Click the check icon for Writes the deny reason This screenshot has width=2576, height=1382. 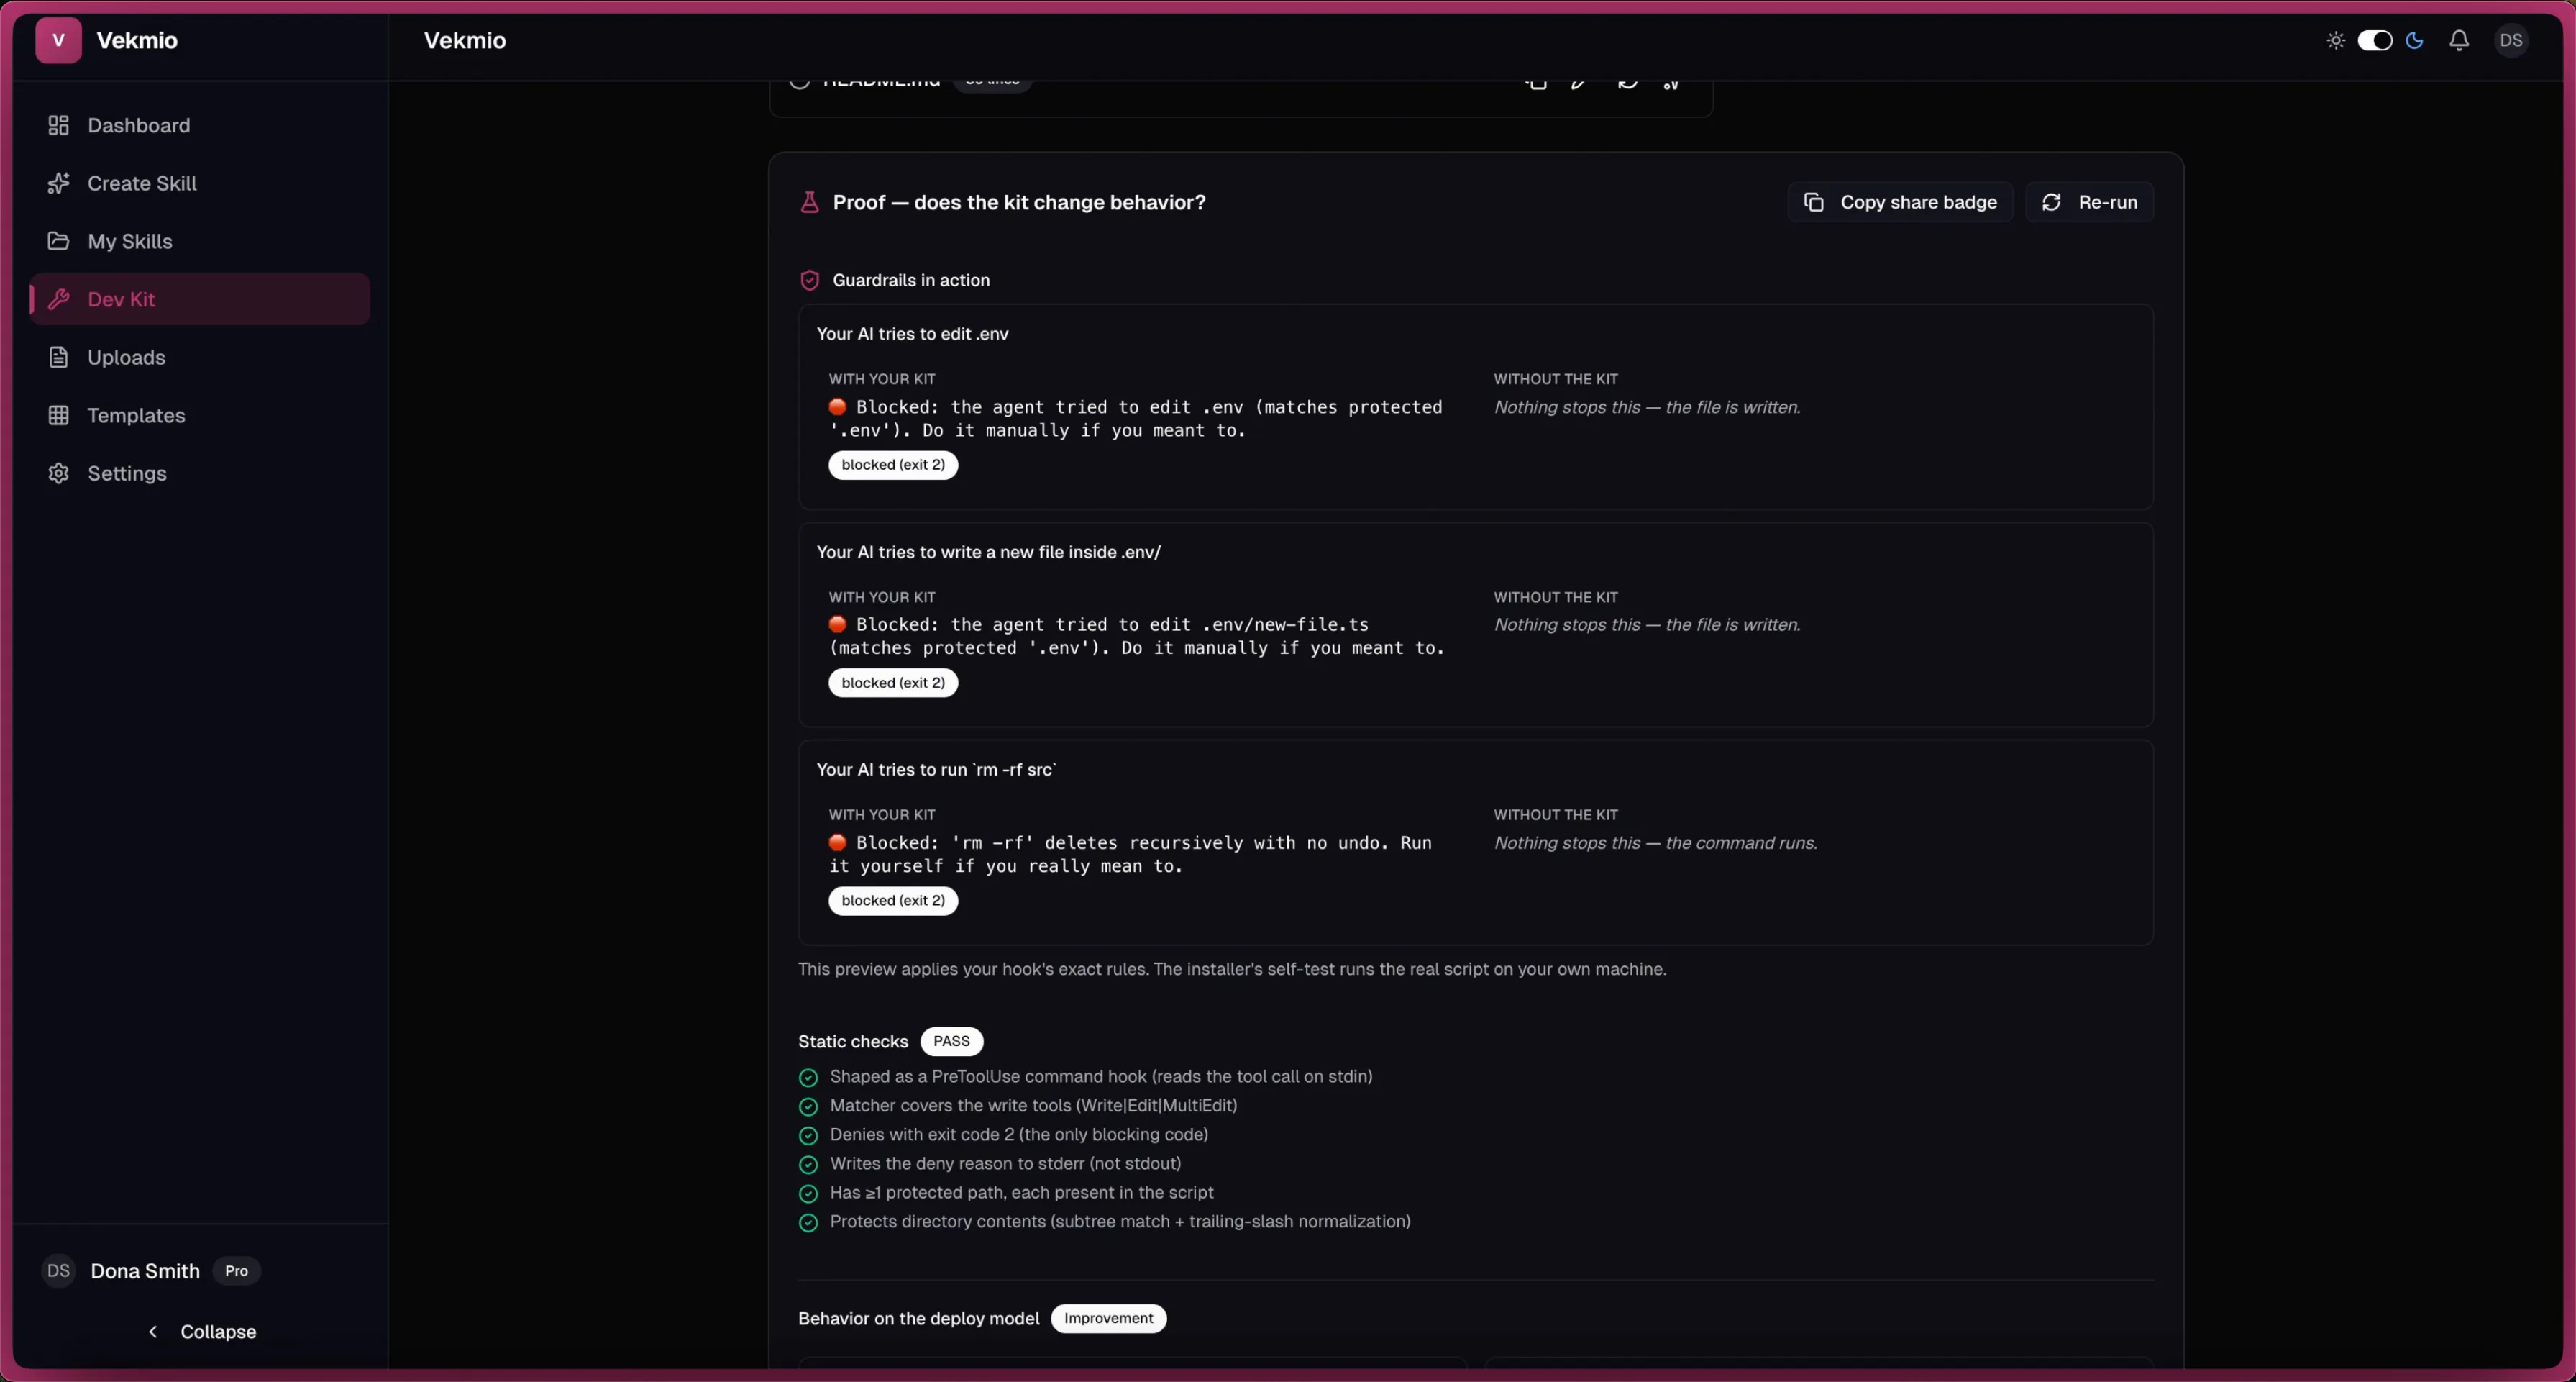click(808, 1165)
